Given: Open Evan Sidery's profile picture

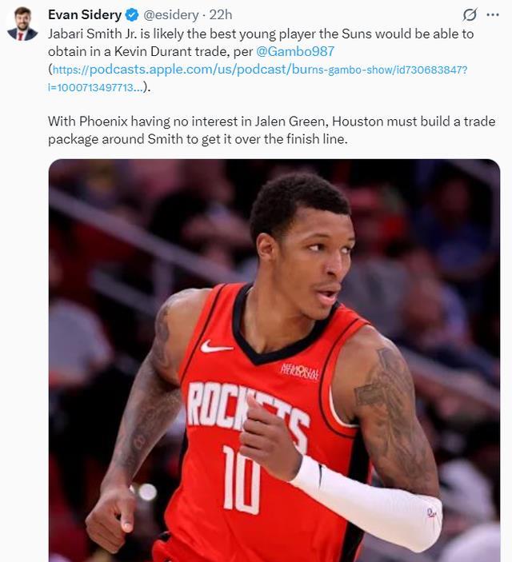Looking at the screenshot, I should pos(22,23).
